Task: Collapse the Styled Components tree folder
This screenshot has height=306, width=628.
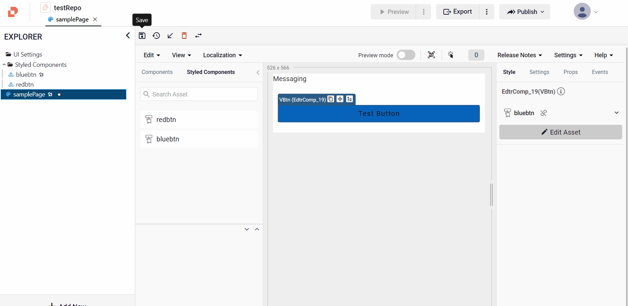Action: point(4,65)
